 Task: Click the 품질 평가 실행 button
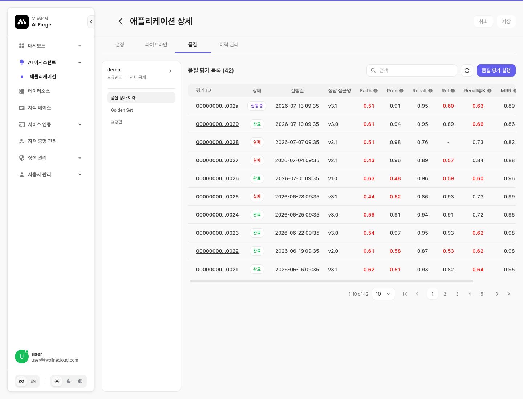coord(496,70)
